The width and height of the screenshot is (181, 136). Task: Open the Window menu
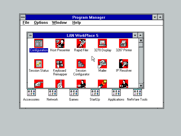point(59,23)
